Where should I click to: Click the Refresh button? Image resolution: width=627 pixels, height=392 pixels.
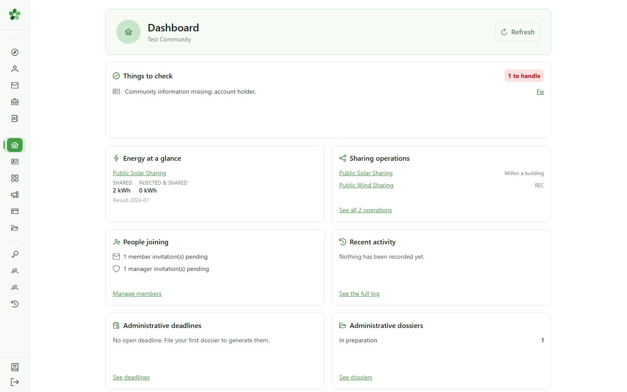[518, 32]
